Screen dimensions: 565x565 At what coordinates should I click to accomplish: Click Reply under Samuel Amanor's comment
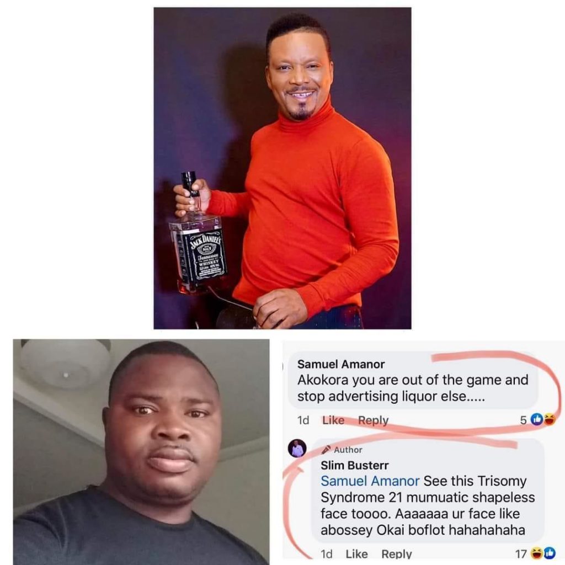[374, 420]
